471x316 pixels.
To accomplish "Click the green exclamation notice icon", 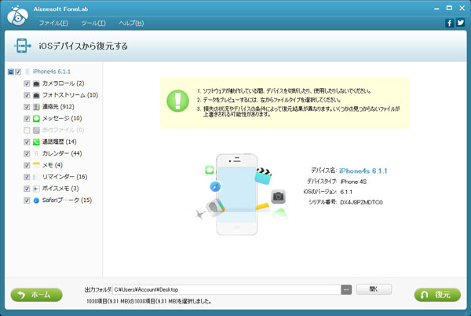I will (x=178, y=101).
